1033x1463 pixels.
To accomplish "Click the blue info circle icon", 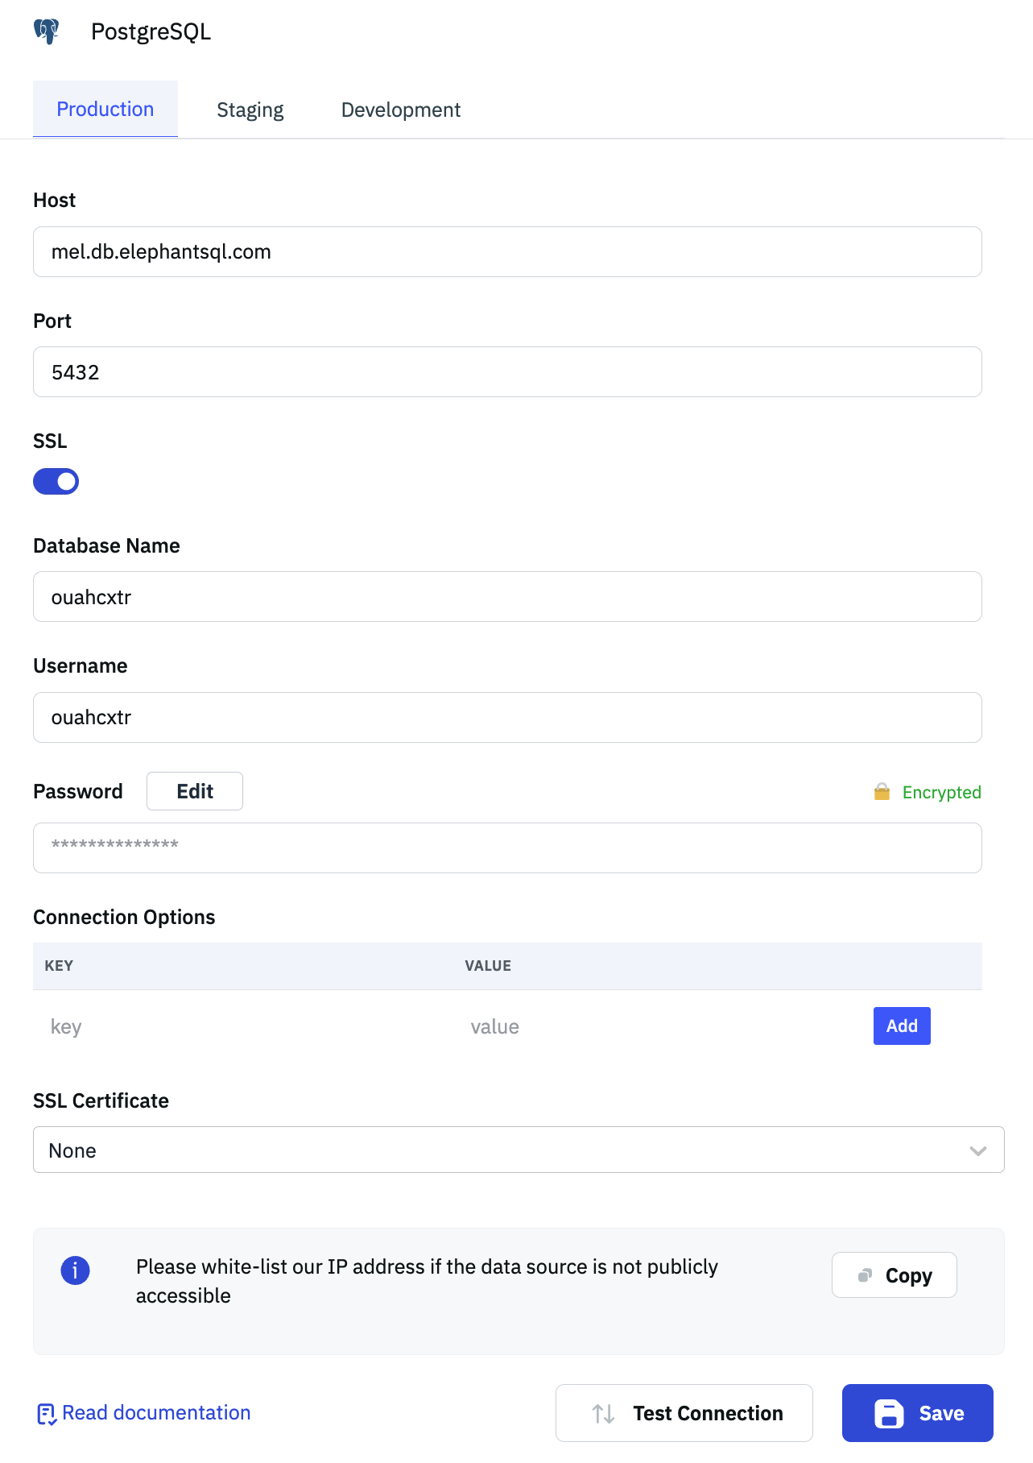I will click(75, 1270).
